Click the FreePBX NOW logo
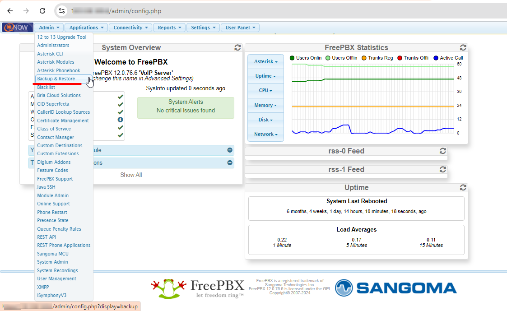This screenshot has width=507, height=311. [x=18, y=28]
